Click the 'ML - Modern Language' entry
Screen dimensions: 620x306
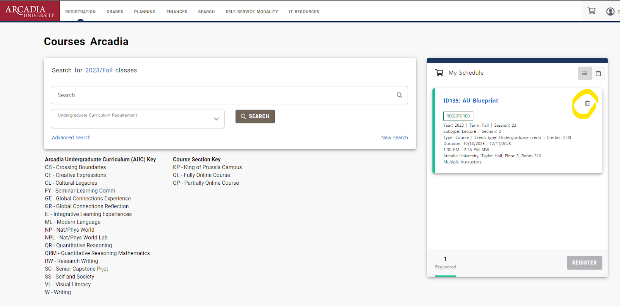(x=73, y=222)
